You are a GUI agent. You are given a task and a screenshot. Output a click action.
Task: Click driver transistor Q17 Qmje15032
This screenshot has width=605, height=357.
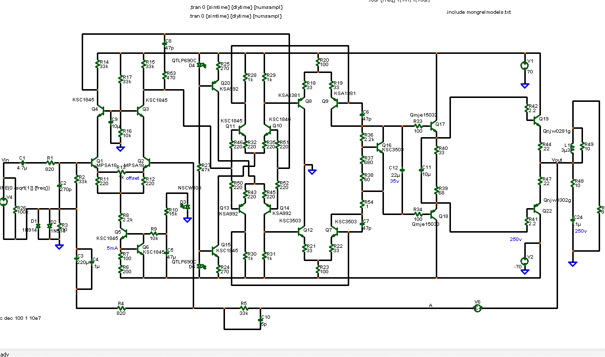click(x=434, y=126)
